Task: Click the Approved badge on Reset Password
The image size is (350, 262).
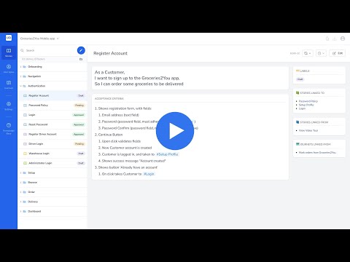Action: [79, 124]
